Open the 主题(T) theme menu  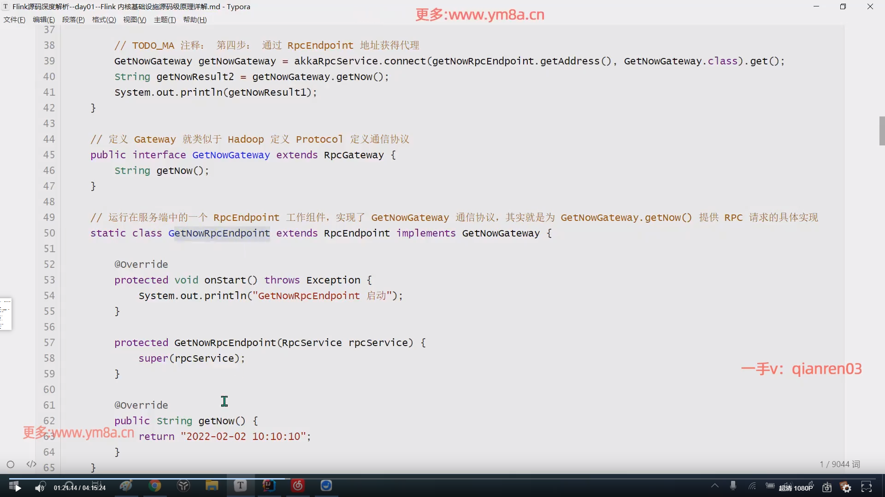point(165,20)
